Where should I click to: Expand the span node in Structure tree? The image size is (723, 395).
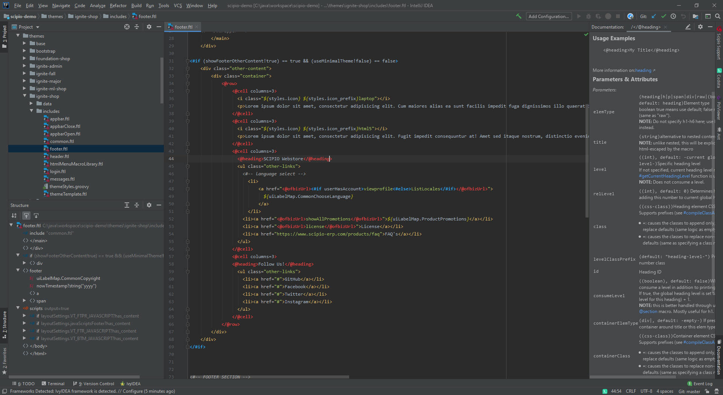[24, 301]
